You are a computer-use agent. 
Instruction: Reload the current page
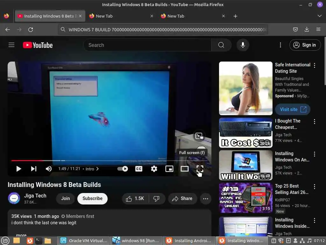tap(31, 30)
